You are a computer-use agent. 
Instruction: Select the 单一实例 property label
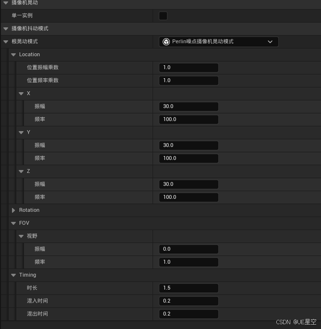[x=22, y=15]
